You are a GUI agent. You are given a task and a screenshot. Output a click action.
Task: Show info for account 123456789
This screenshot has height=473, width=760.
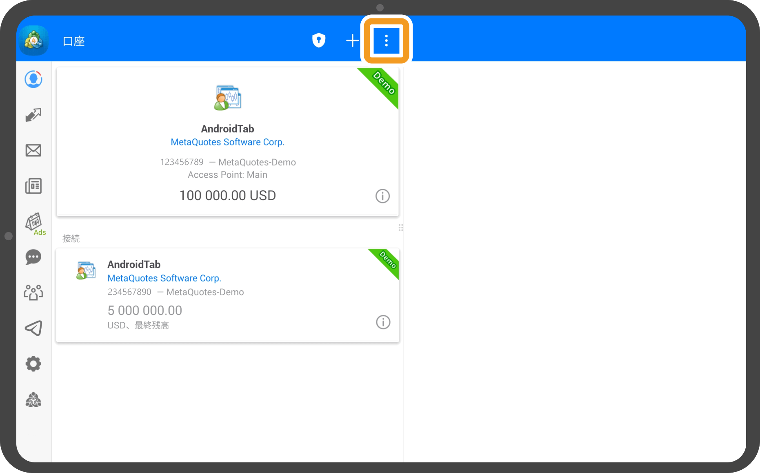click(x=382, y=196)
